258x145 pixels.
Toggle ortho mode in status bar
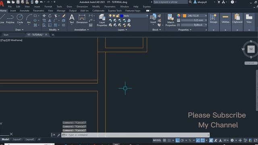click(177, 140)
